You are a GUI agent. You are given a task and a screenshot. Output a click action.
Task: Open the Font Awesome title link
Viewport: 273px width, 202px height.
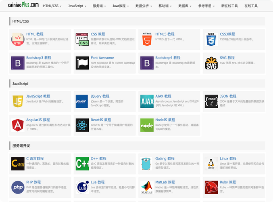[102, 58]
